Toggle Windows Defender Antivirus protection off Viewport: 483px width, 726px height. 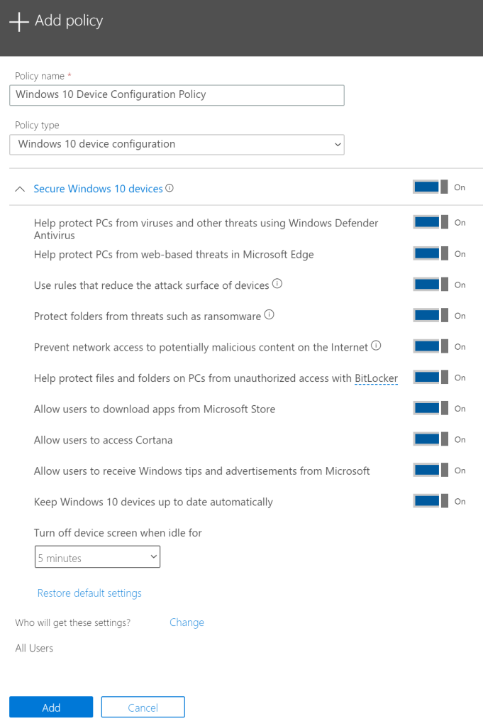tap(431, 223)
